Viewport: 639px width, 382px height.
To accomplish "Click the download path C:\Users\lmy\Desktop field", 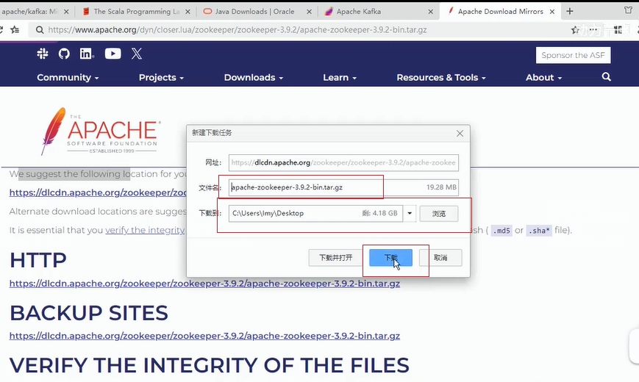I will [315, 213].
